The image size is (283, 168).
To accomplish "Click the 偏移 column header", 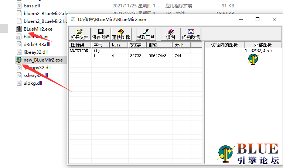I will (159, 45).
